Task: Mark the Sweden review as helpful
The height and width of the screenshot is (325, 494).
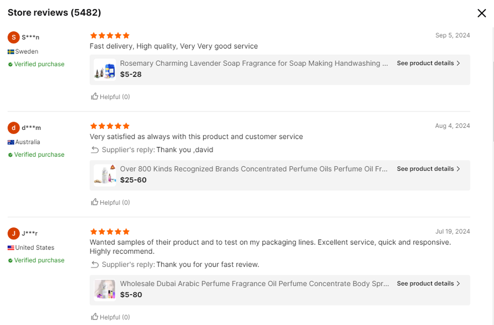Action: (95, 97)
